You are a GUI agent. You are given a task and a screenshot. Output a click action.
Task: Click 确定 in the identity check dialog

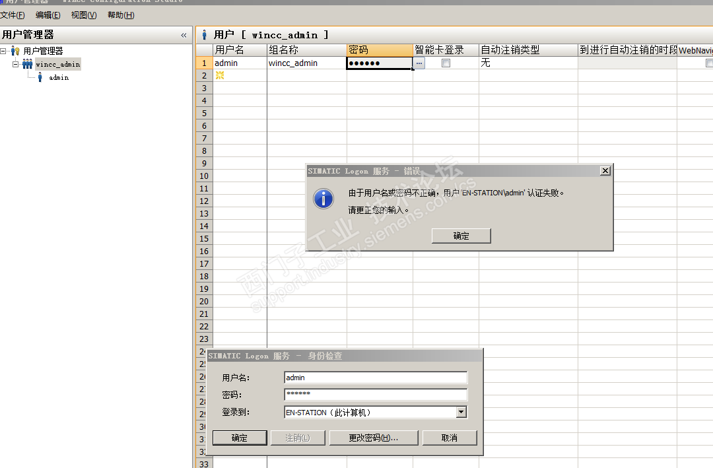(240, 438)
